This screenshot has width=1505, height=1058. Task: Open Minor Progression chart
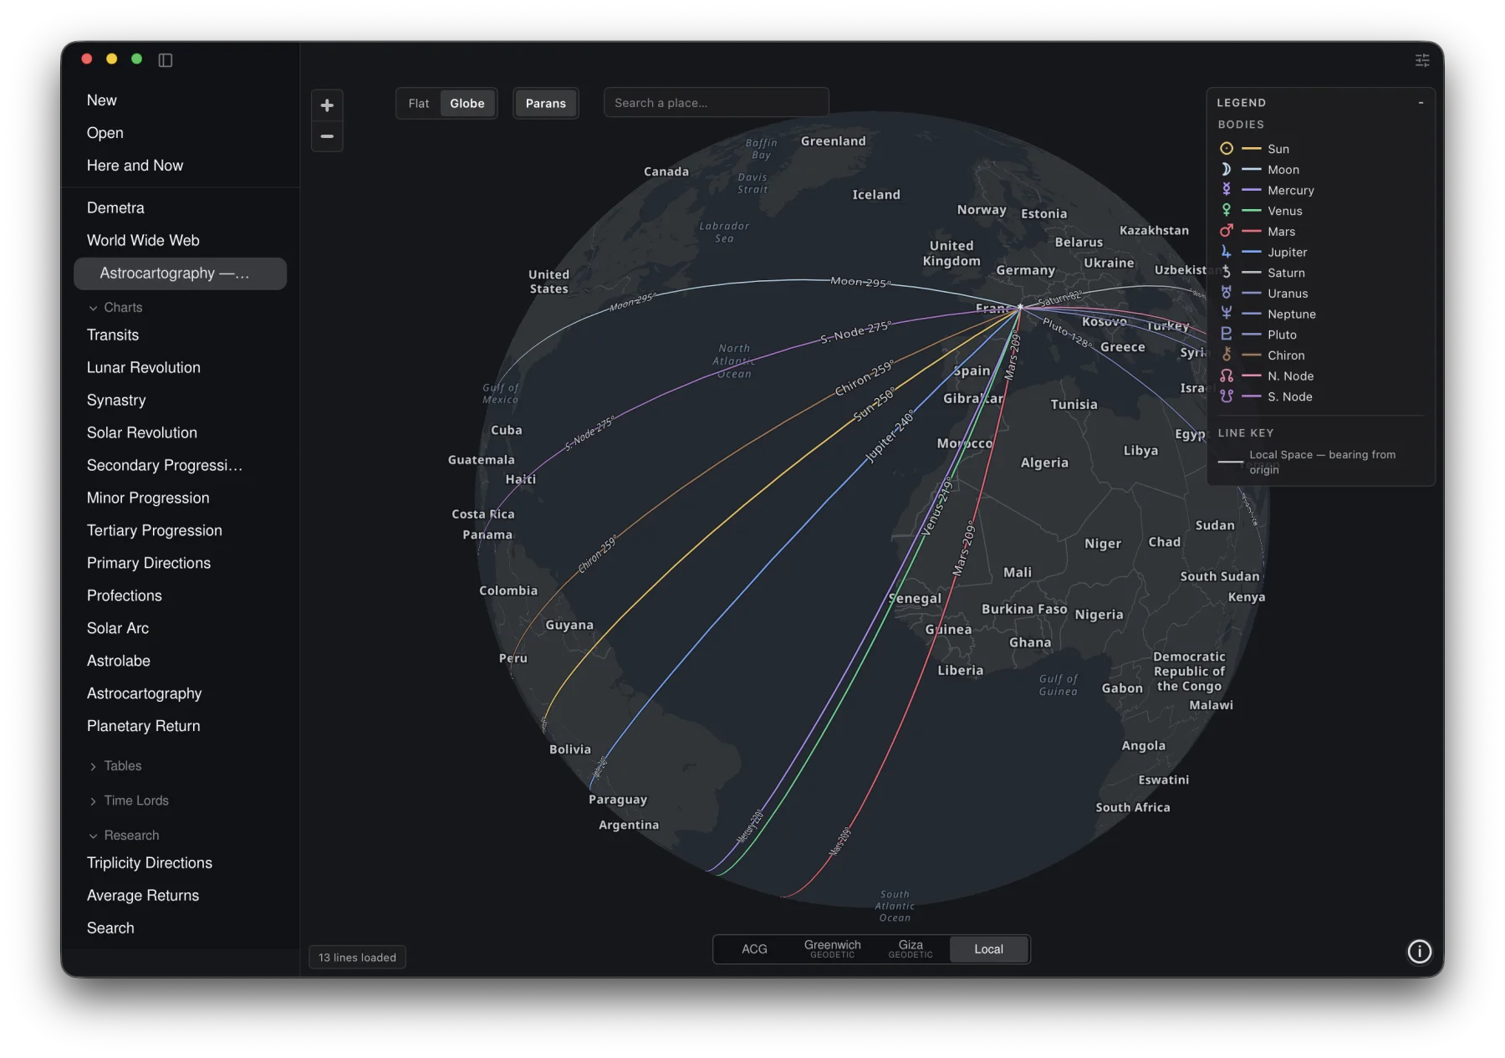[x=148, y=498]
